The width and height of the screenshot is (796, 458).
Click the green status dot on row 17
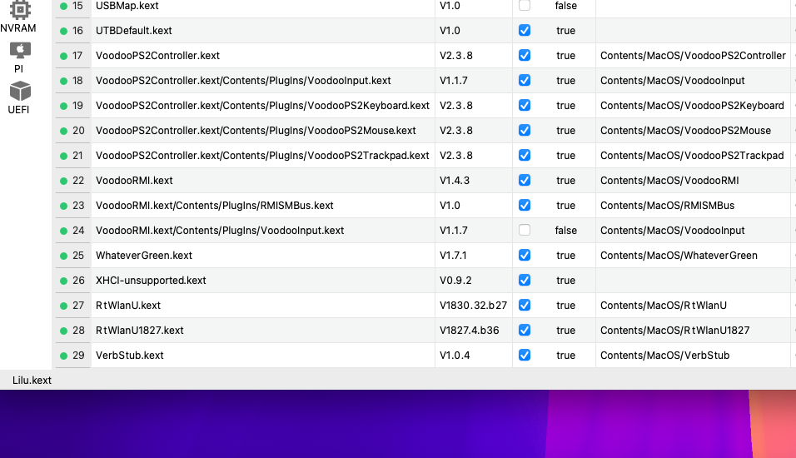(x=63, y=56)
